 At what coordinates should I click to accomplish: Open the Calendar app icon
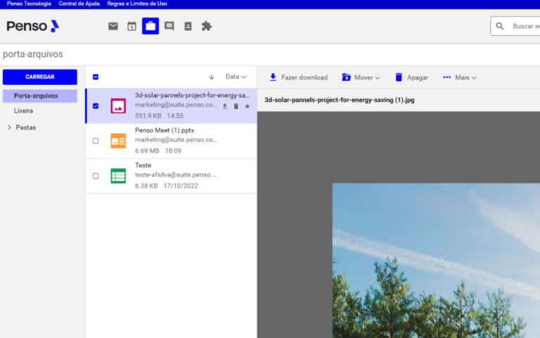(131, 26)
